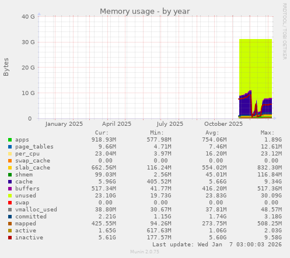Click the 'Avg:' column header

pyautogui.click(x=212, y=133)
